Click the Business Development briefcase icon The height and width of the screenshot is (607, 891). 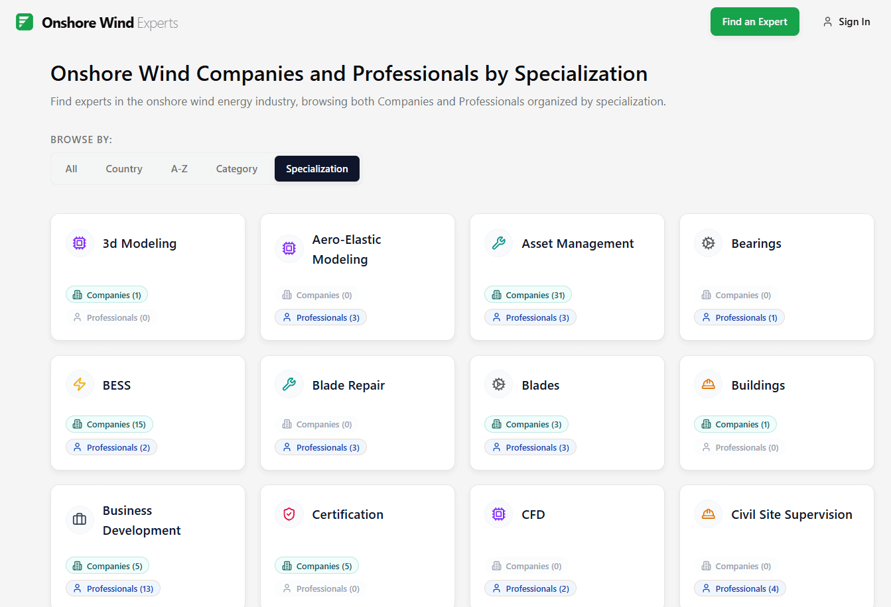[80, 520]
